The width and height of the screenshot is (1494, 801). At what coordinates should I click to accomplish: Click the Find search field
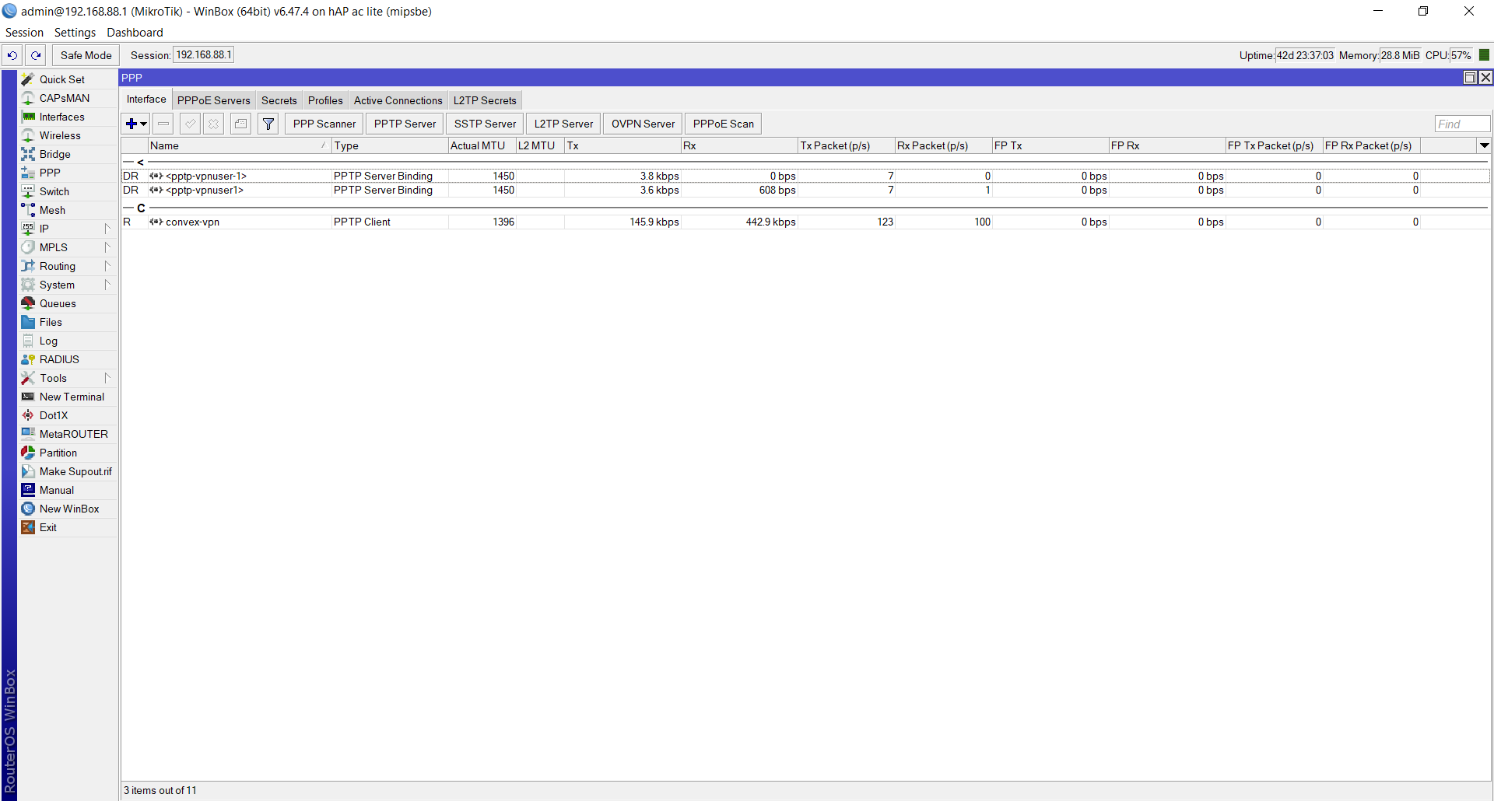point(1462,124)
